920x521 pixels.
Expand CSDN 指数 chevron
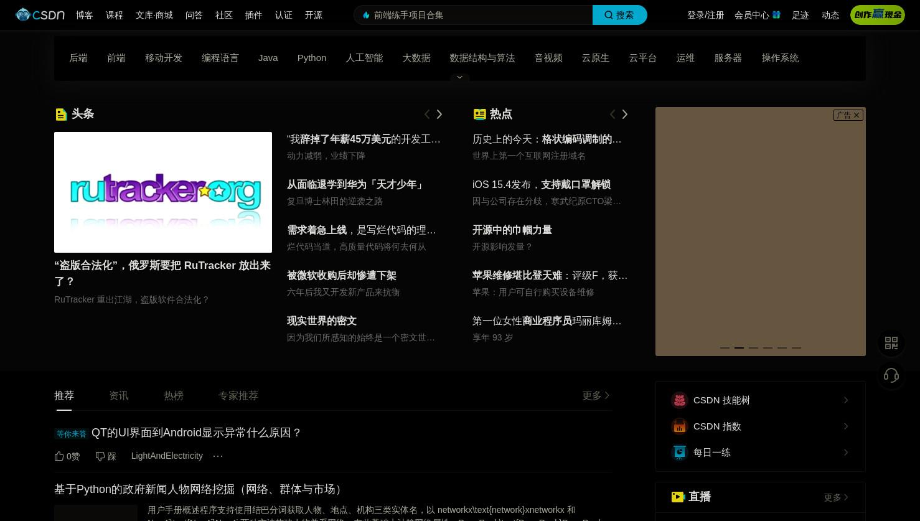[846, 426]
